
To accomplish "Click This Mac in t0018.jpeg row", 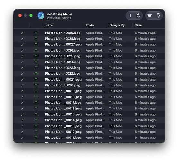I will (115, 97).
